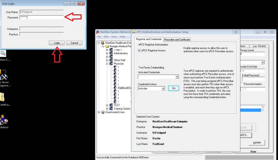Close the ePCS Authentication setup dialog

pos(236,32)
